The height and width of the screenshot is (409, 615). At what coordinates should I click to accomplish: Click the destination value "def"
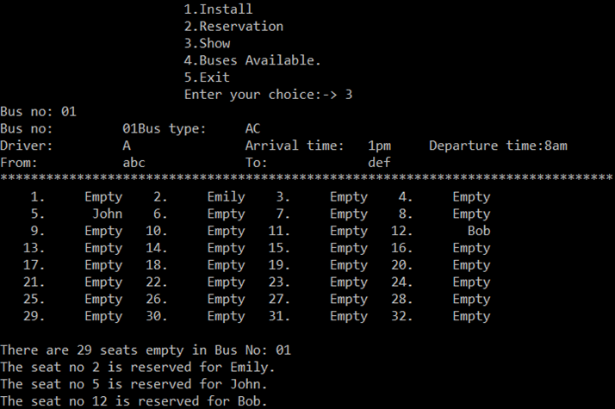tap(379, 162)
